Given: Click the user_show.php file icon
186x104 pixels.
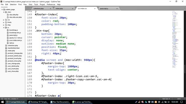Looking at the screenshot, I should 6,71.
